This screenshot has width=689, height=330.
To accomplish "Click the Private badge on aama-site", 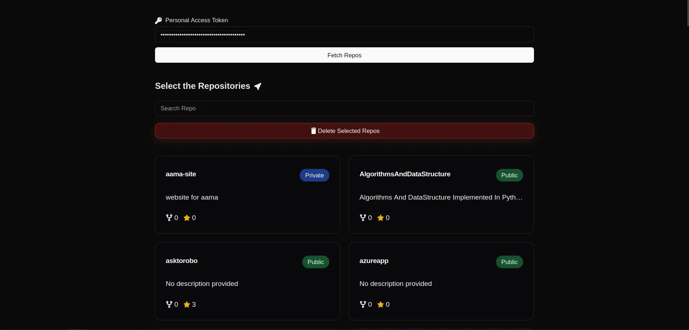I will (x=314, y=175).
